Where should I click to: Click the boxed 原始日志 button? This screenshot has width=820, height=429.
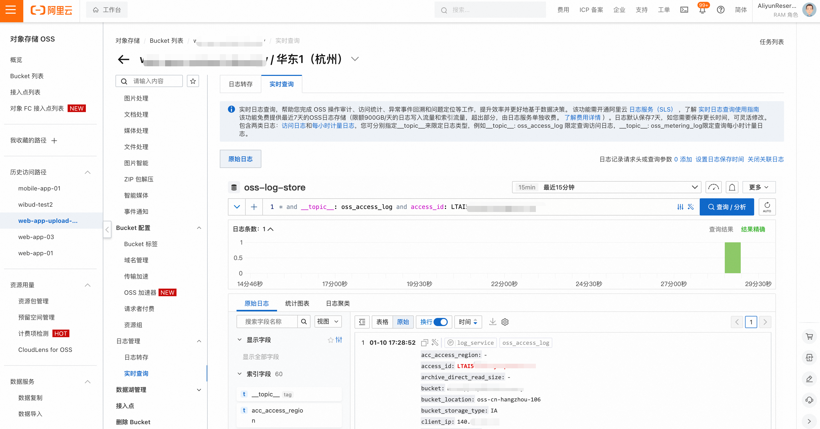(x=240, y=159)
